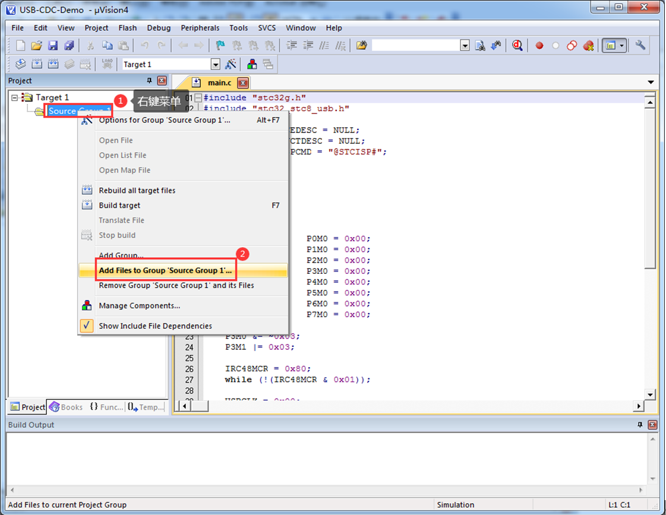Open the window layout dropdown arrow

(x=622, y=45)
